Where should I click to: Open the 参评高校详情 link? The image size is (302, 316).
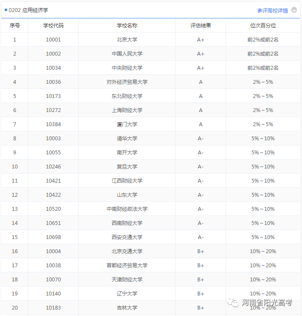pyautogui.click(x=273, y=11)
